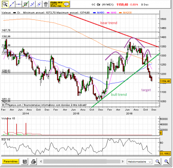Click the 2014 year label on axis
Screen dimensions: 173x168
point(26,114)
